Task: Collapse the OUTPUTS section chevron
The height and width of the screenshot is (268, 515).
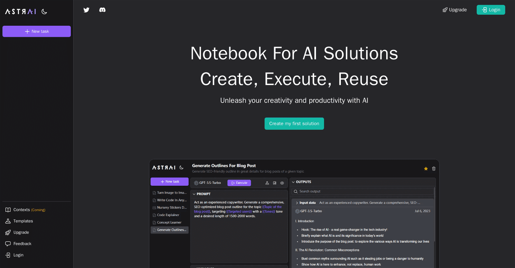Action: 293,182
